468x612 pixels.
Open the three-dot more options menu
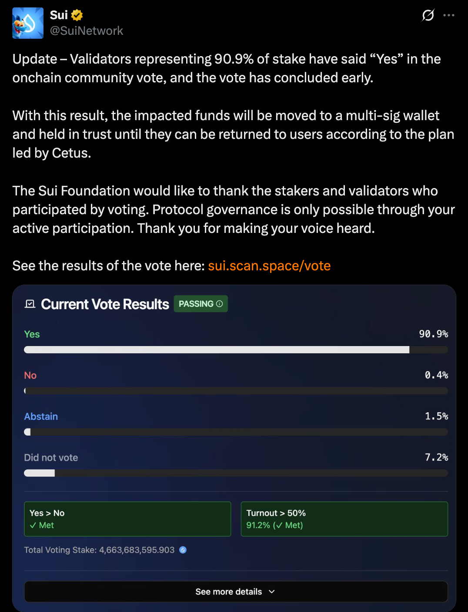(x=449, y=15)
